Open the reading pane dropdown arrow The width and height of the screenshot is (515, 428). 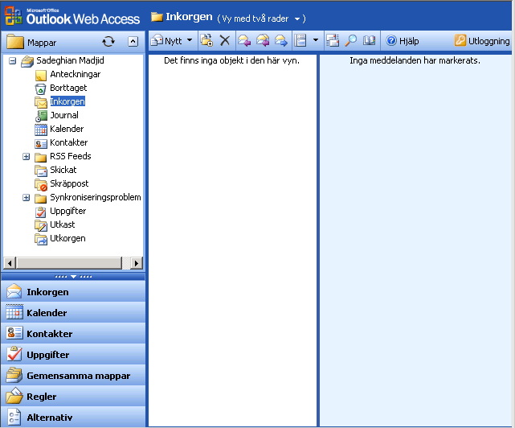click(x=316, y=40)
